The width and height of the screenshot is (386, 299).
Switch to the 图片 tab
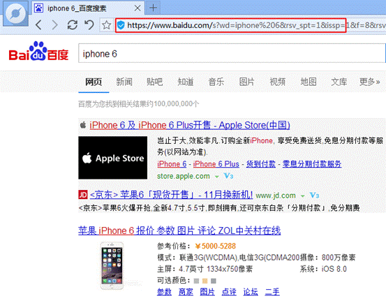247,82
